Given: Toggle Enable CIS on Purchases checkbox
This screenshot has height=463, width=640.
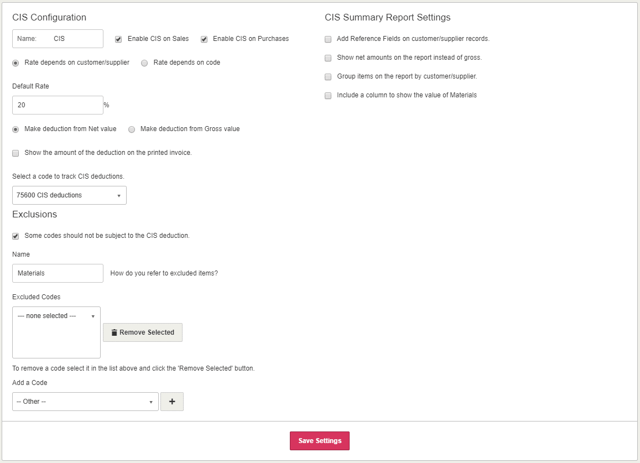Looking at the screenshot, I should (x=204, y=39).
